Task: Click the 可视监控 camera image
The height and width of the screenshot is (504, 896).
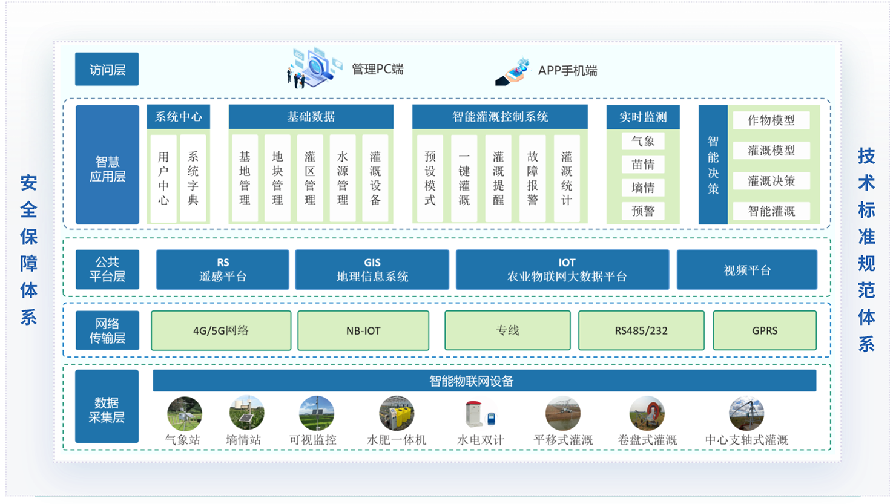Action: [x=316, y=413]
